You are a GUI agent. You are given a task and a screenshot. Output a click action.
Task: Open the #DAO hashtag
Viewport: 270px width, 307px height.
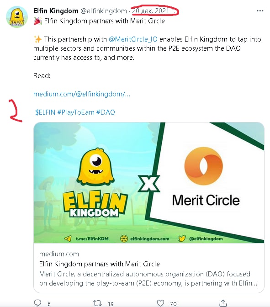coord(106,112)
